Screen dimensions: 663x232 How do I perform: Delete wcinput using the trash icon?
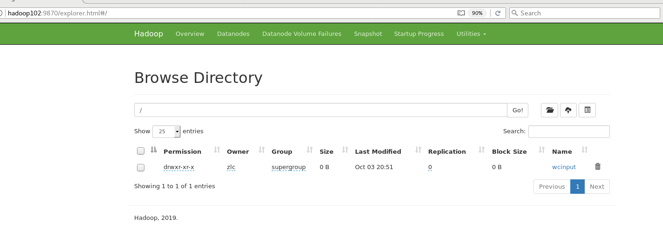pyautogui.click(x=598, y=166)
